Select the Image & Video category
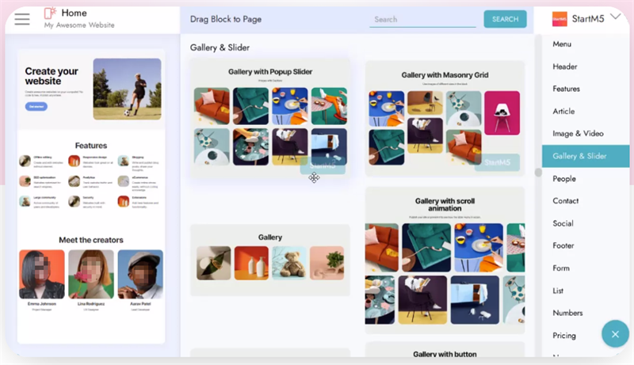 [x=578, y=134]
